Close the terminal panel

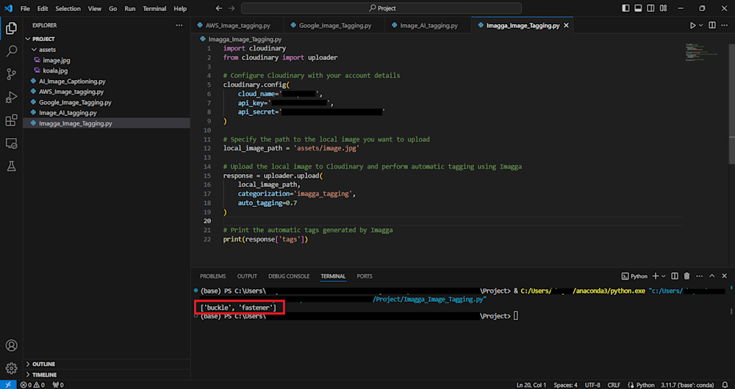(724, 276)
